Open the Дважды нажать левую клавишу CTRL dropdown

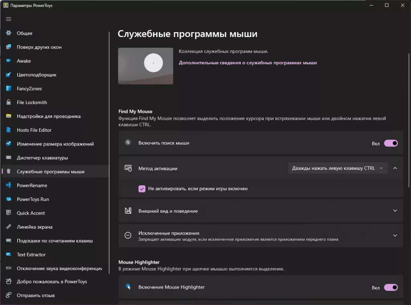click(x=338, y=168)
